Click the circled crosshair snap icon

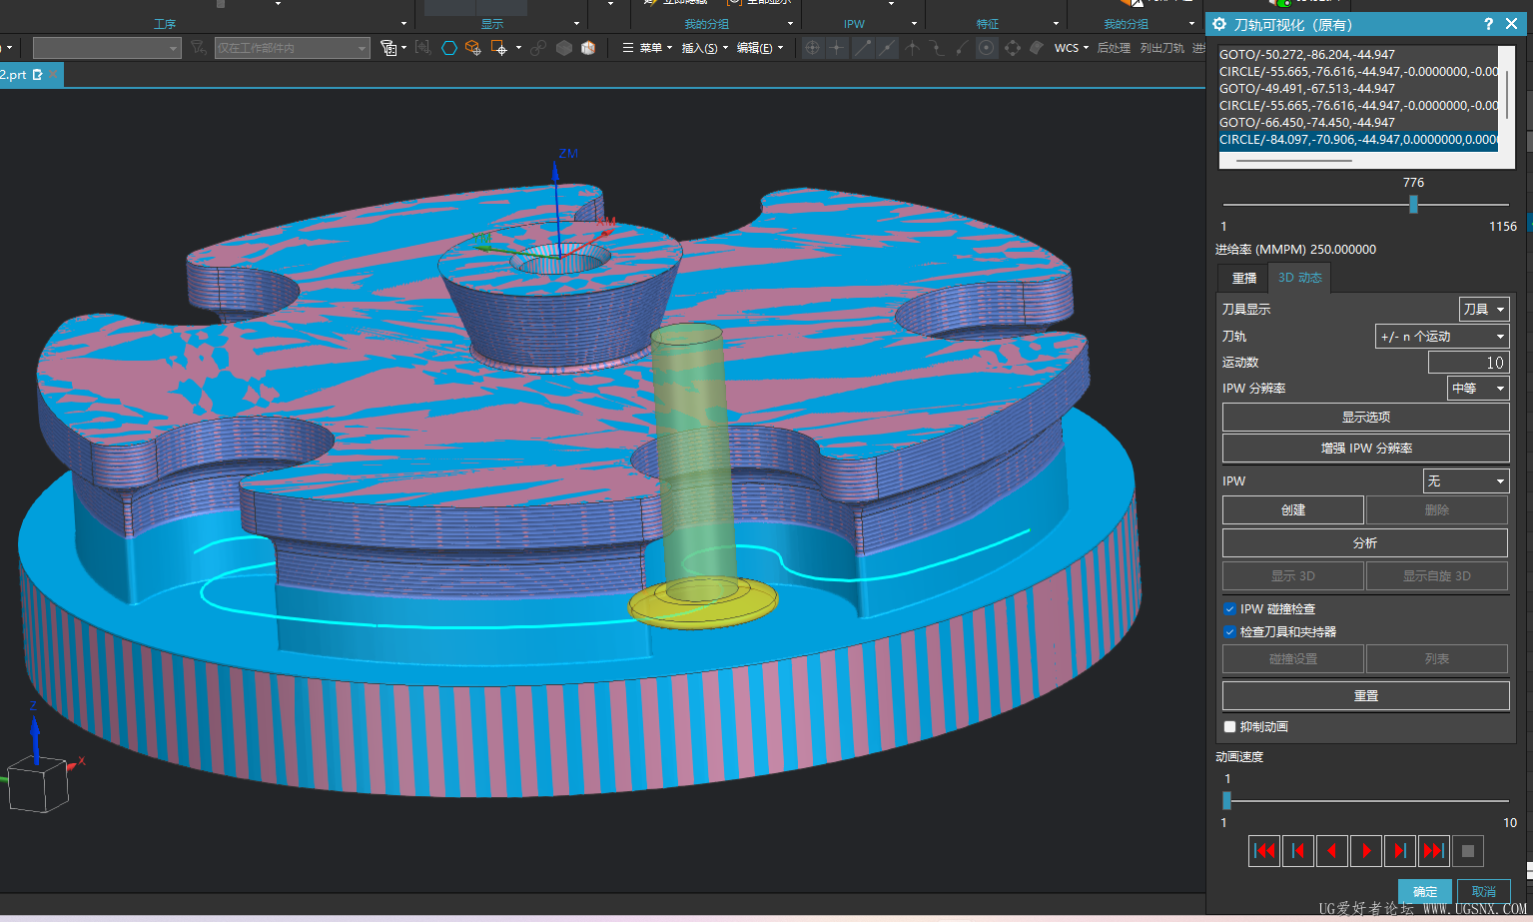813,48
